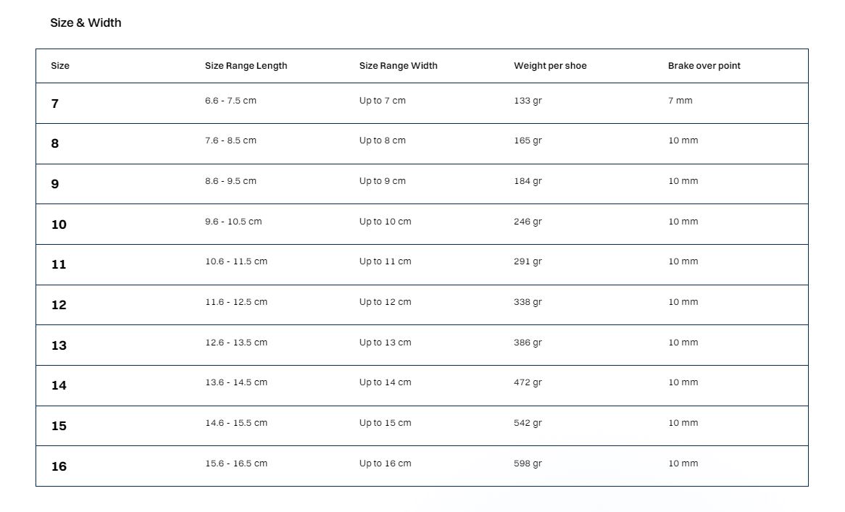Click size 7 in the first row
Viewport: 845px width, 512px height.
[x=55, y=104]
